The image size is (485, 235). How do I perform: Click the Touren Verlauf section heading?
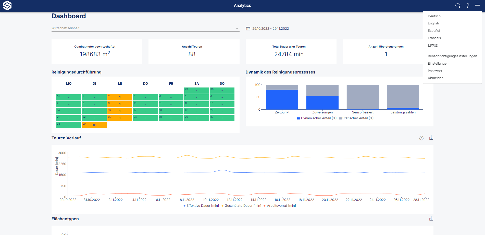coord(66,138)
